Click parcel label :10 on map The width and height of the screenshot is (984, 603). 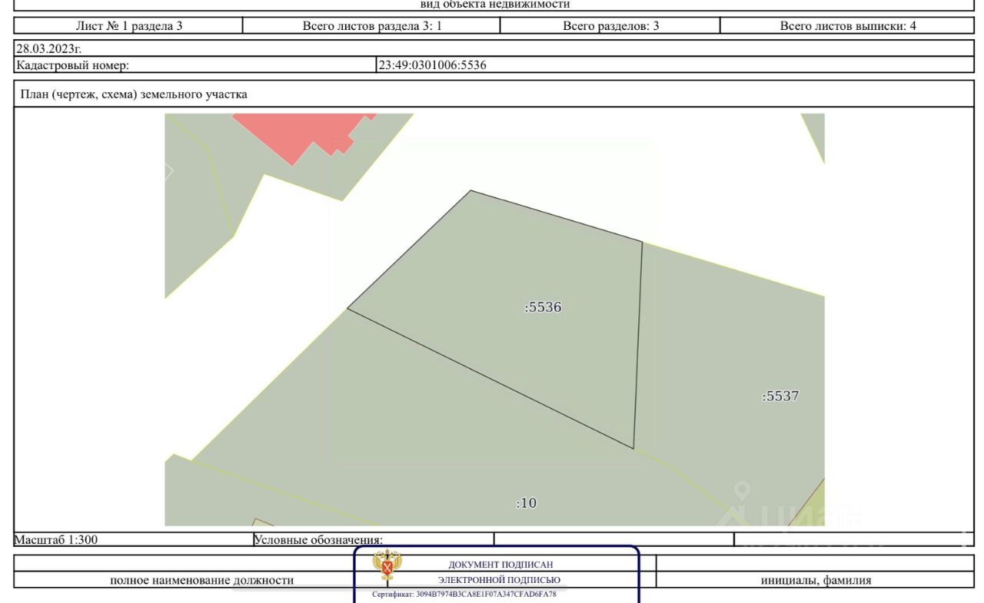point(526,503)
